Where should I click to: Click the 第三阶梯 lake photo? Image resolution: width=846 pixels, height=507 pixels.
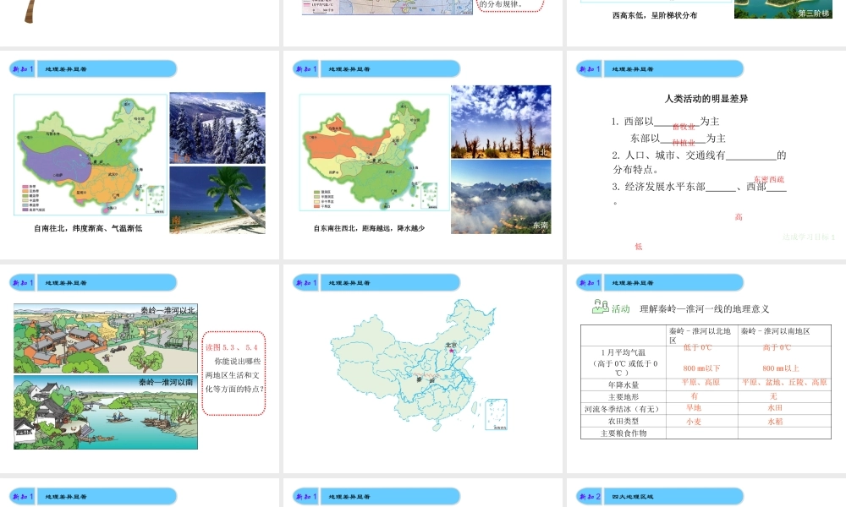pos(783,9)
